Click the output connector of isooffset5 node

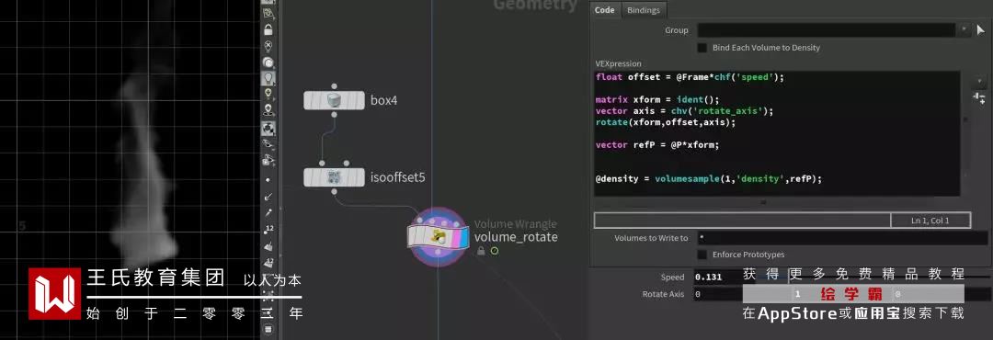pyautogui.click(x=335, y=191)
